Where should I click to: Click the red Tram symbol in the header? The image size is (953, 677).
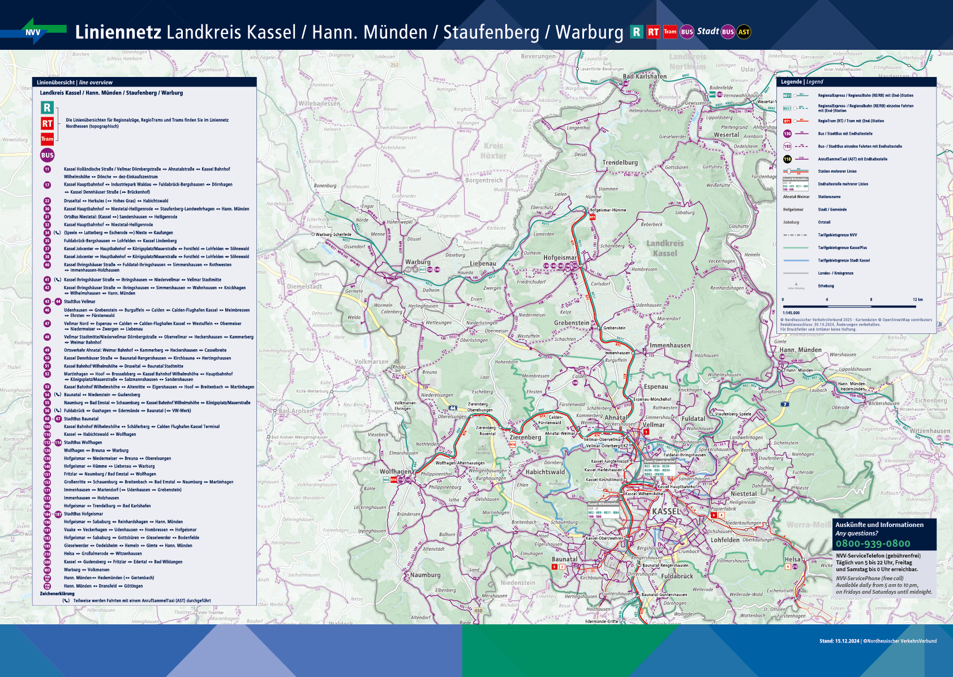pyautogui.click(x=670, y=32)
